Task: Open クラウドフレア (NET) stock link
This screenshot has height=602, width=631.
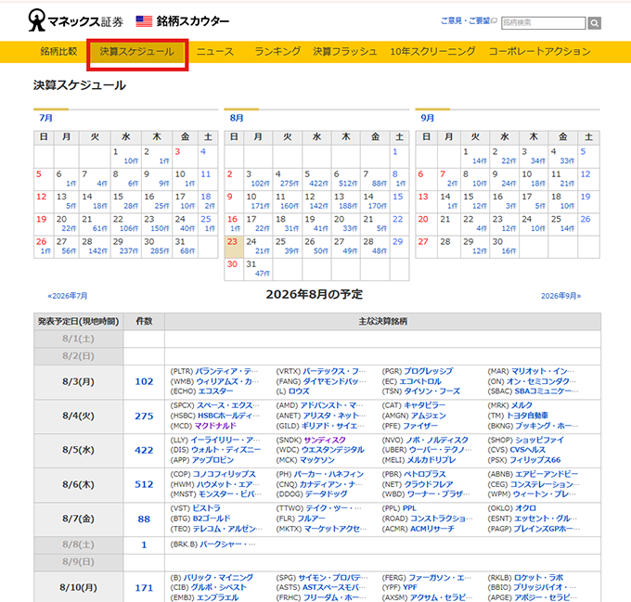Action: tap(429, 484)
